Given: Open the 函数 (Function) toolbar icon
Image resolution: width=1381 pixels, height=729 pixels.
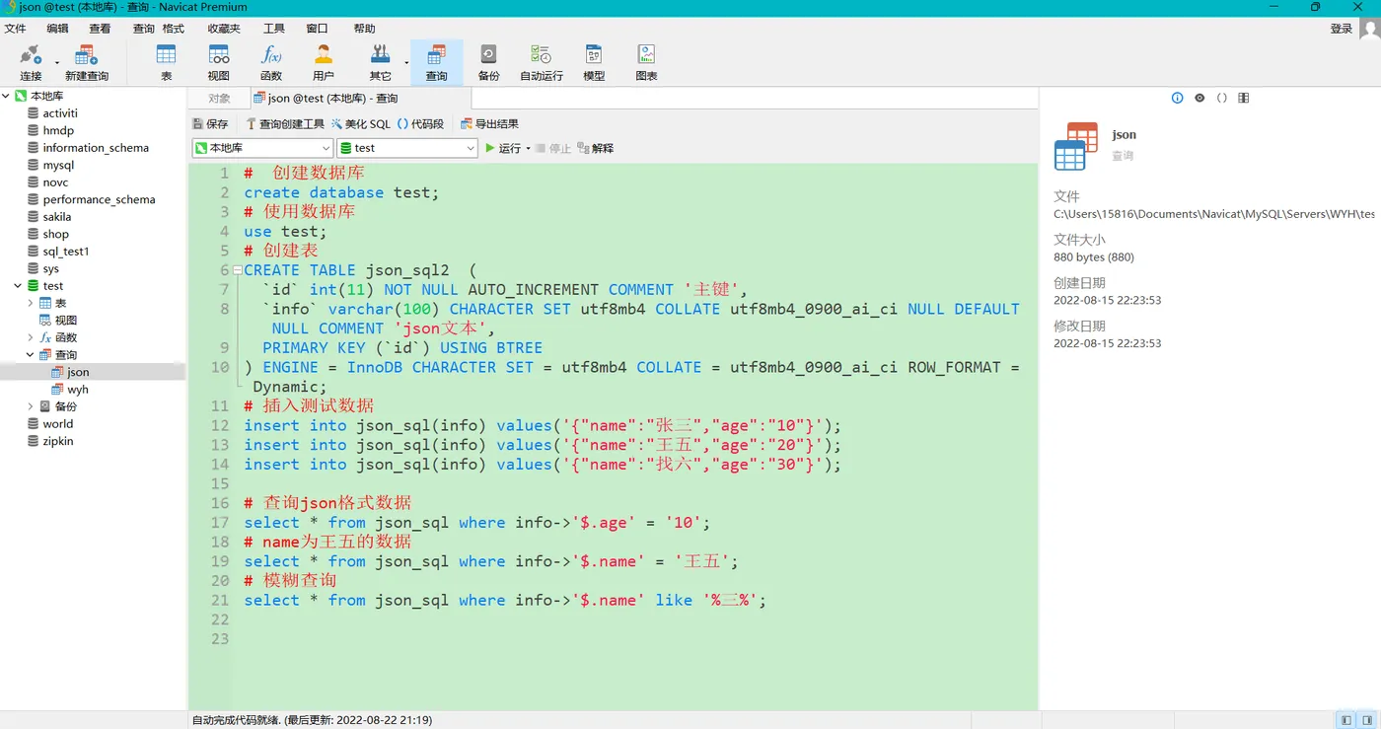Looking at the screenshot, I should pyautogui.click(x=271, y=62).
